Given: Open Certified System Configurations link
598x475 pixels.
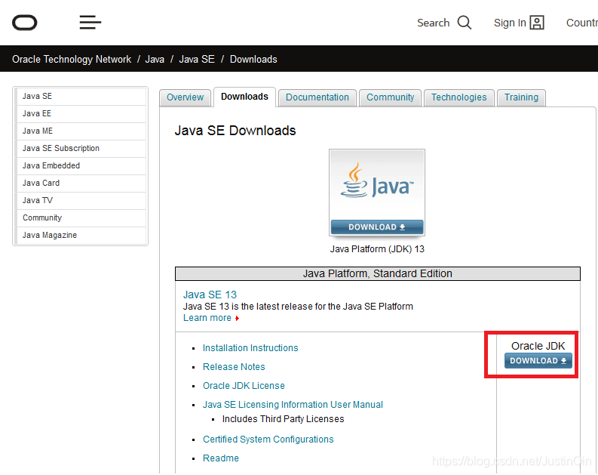Looking at the screenshot, I should tap(268, 439).
